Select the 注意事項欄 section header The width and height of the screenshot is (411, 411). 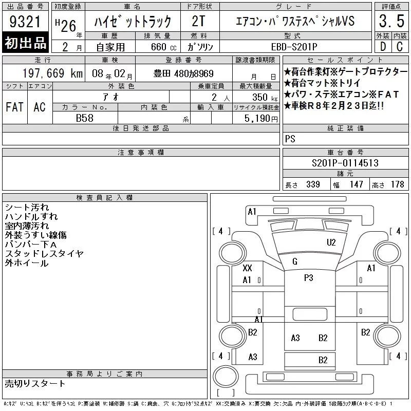pos(141,152)
